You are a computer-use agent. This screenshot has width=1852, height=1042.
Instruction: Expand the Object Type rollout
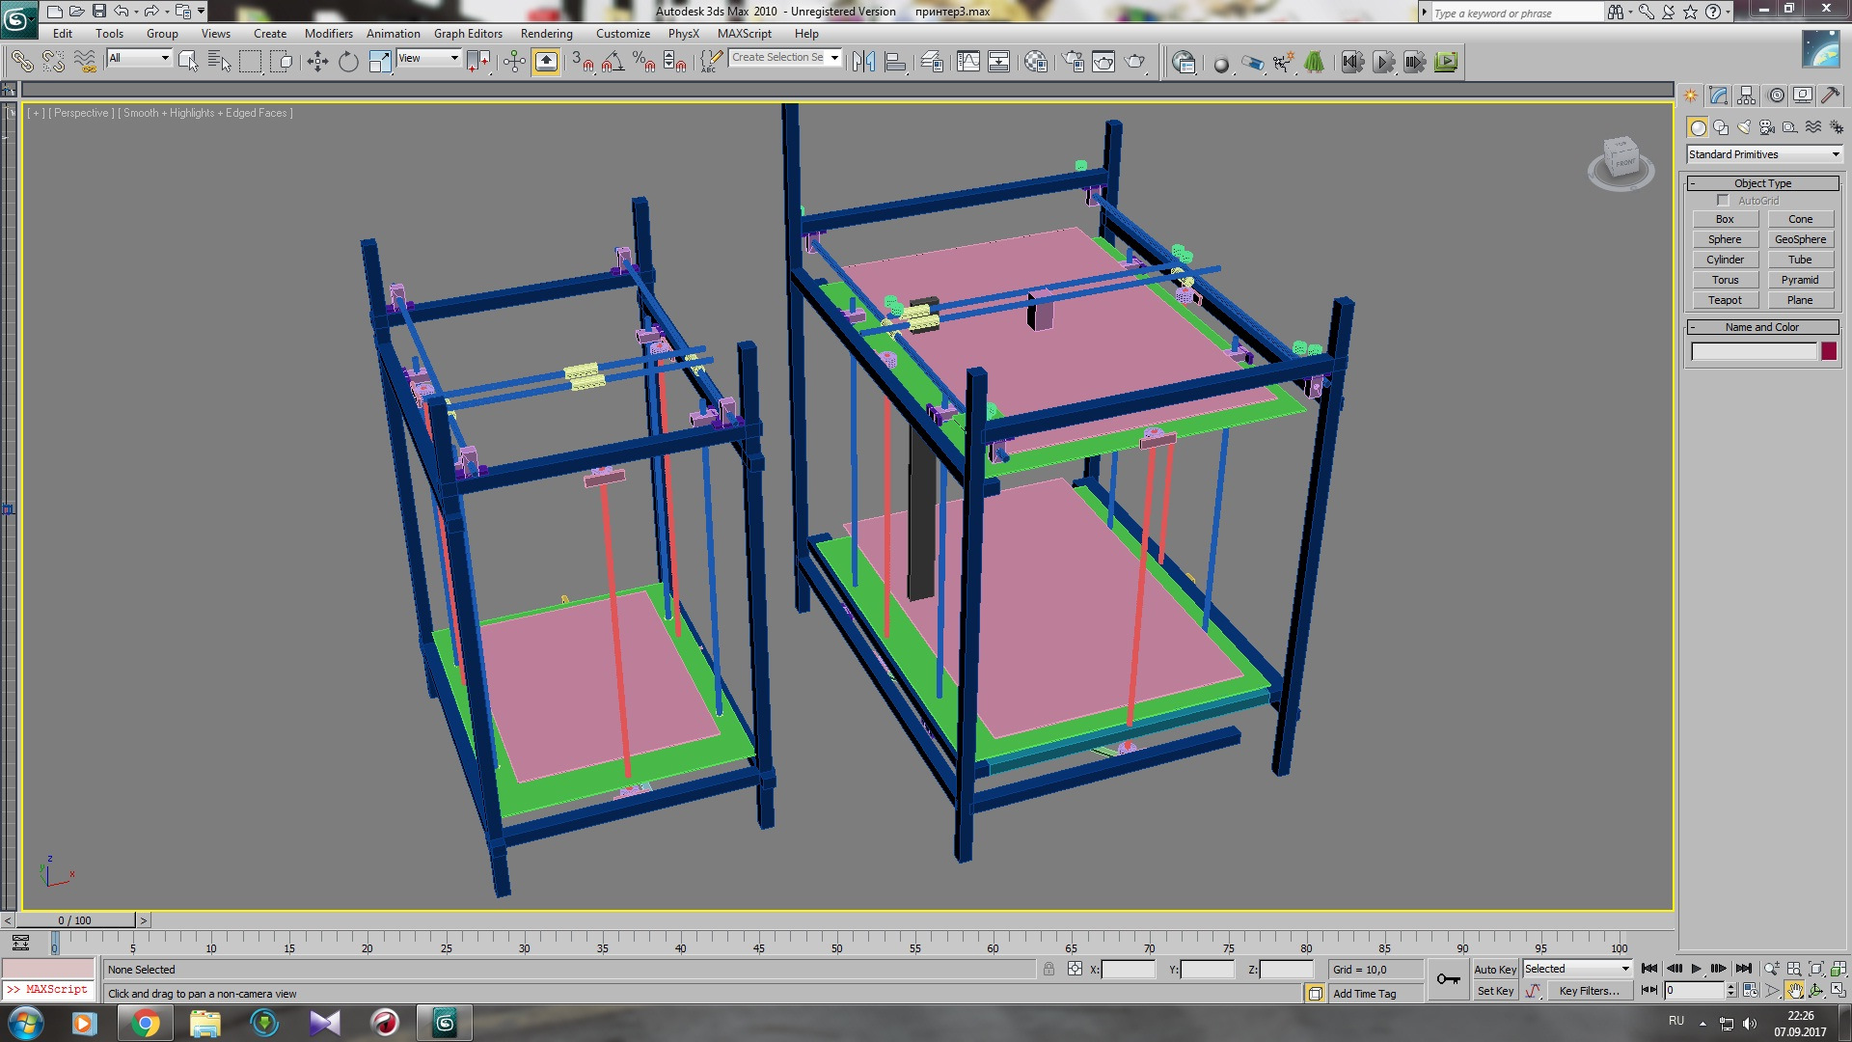(1763, 182)
